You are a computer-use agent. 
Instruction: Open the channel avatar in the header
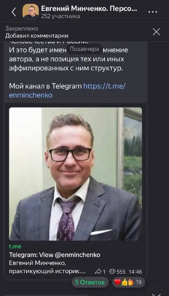point(30,12)
